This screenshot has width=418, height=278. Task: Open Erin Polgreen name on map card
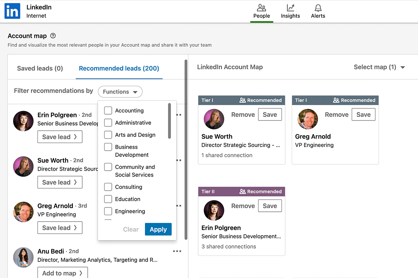(x=221, y=228)
